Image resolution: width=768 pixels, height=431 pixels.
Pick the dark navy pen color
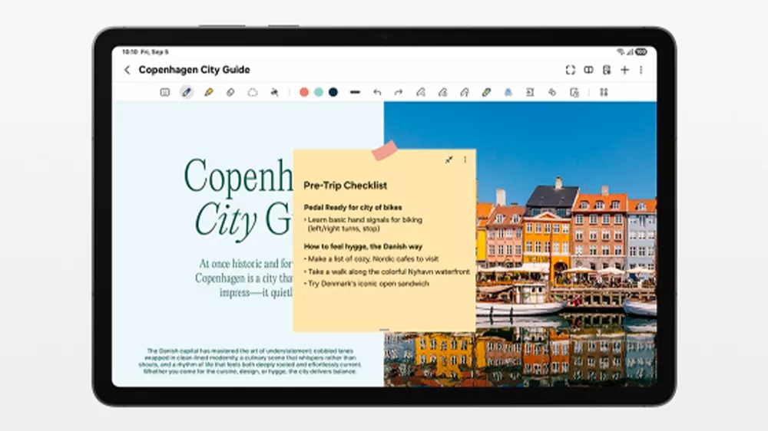[333, 92]
